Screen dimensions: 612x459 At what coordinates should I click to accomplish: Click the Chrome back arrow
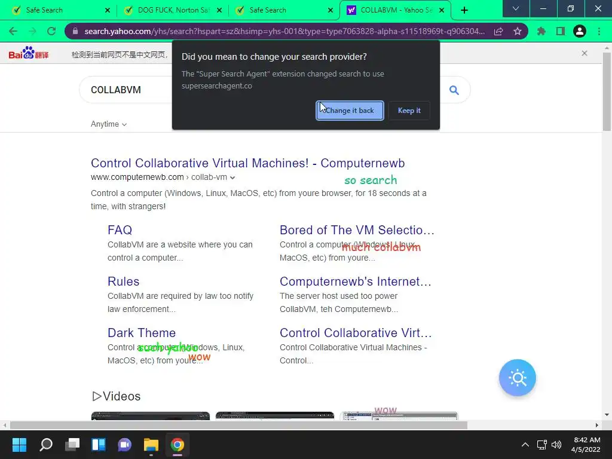(x=13, y=31)
